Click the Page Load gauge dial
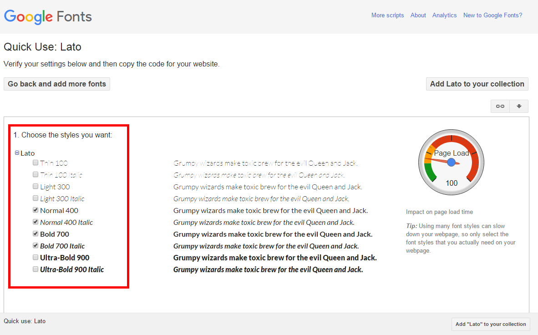Image resolution: width=538 pixels, height=335 pixels. pyautogui.click(x=451, y=162)
